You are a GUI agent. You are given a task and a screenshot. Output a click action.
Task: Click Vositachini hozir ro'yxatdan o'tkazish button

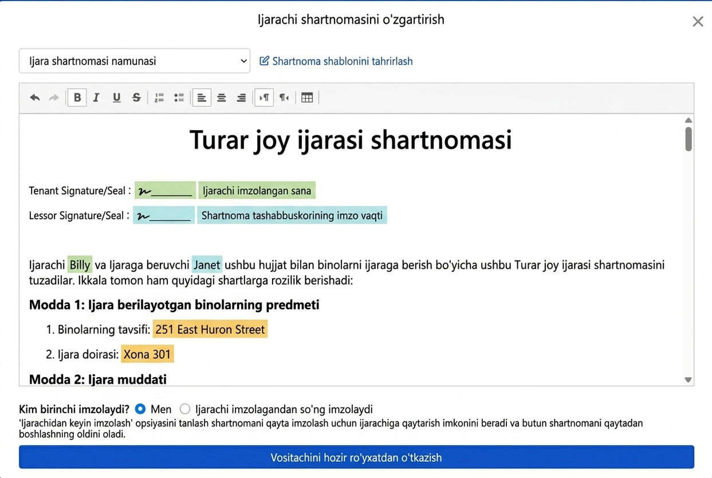(356, 457)
